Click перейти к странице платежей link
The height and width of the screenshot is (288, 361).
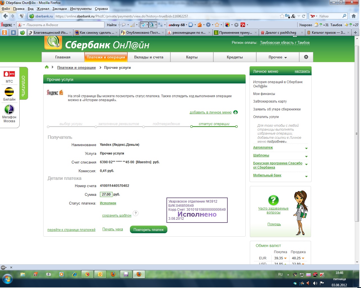point(71,230)
